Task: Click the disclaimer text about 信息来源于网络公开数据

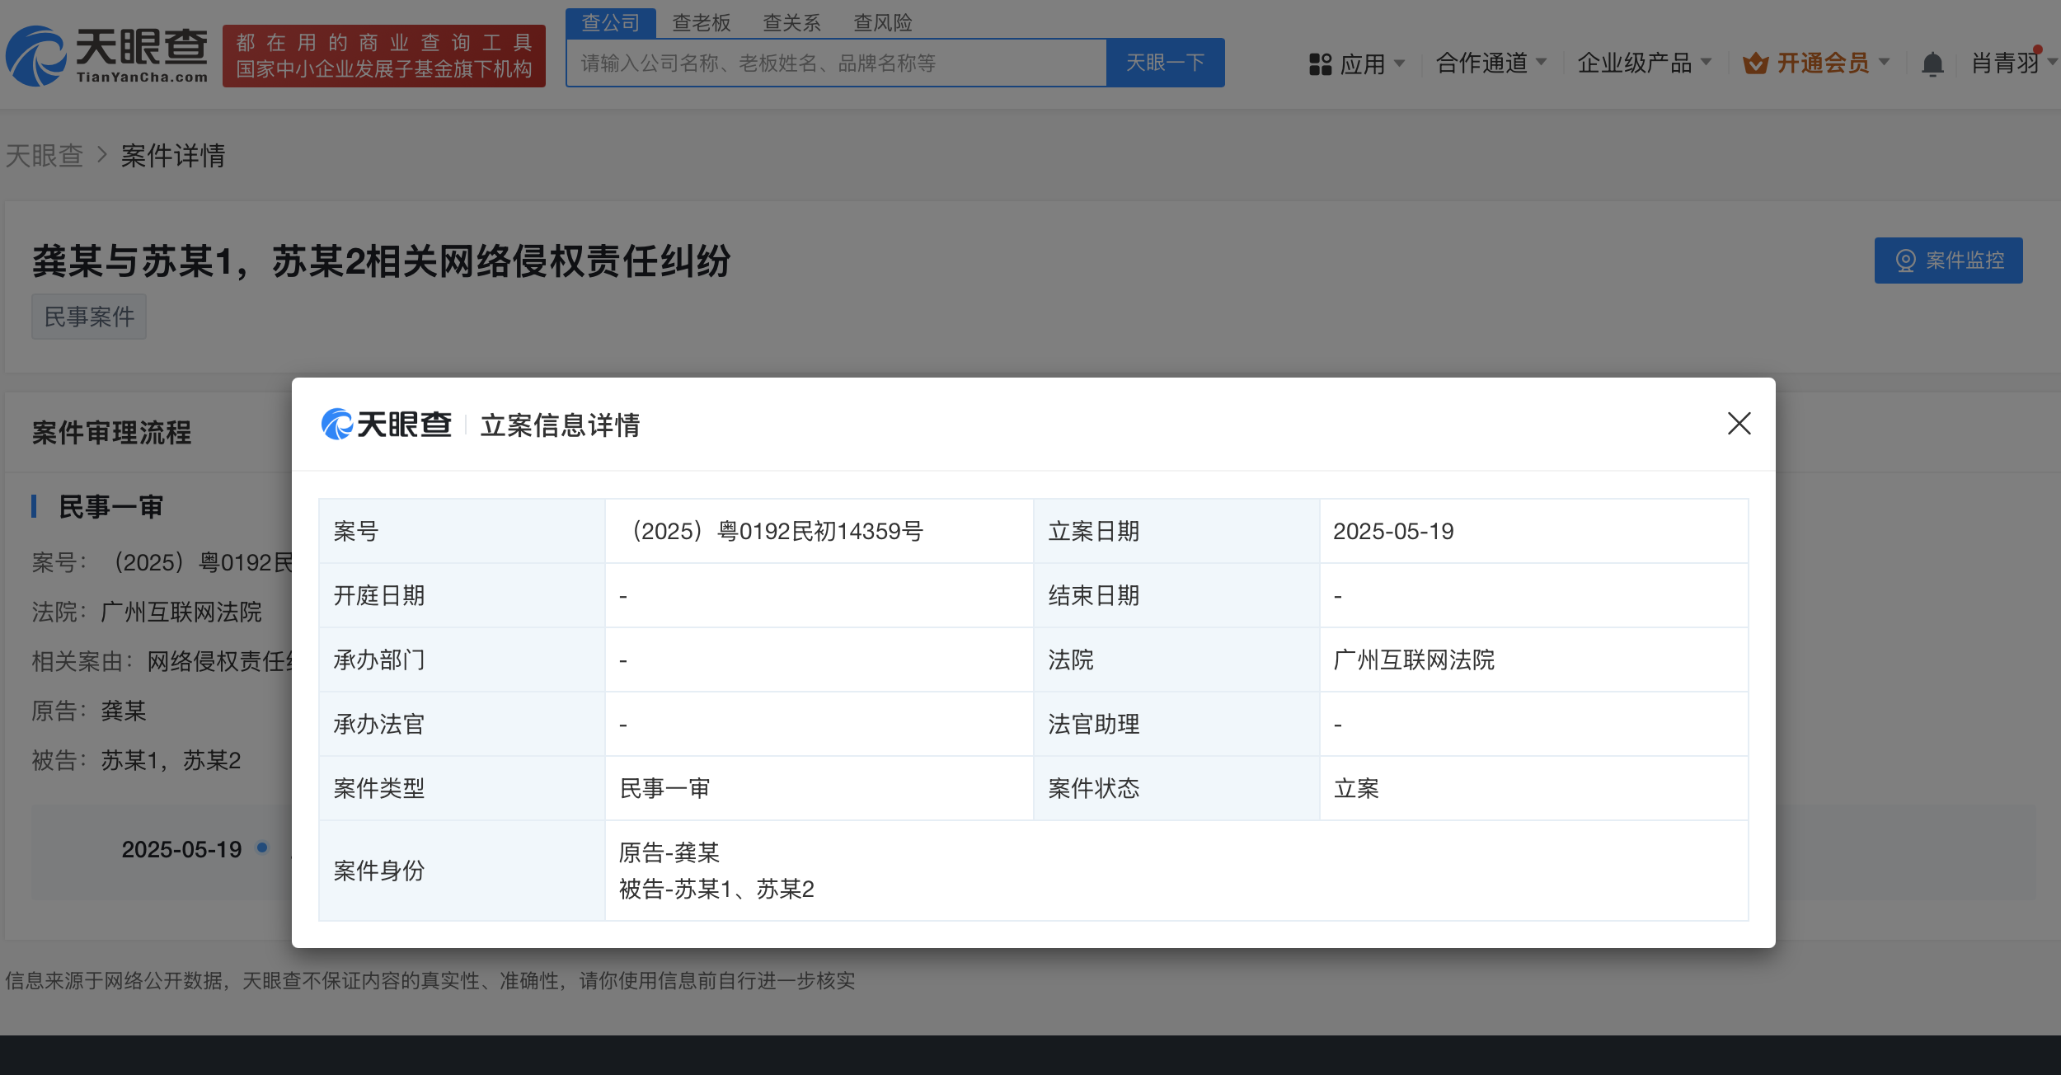Action: (430, 980)
